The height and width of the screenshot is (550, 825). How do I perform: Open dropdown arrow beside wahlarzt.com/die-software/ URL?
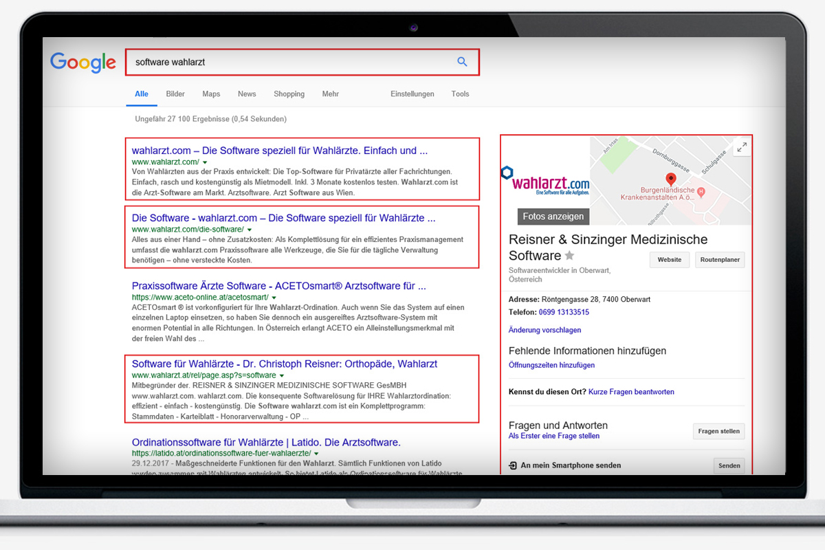[x=250, y=230]
